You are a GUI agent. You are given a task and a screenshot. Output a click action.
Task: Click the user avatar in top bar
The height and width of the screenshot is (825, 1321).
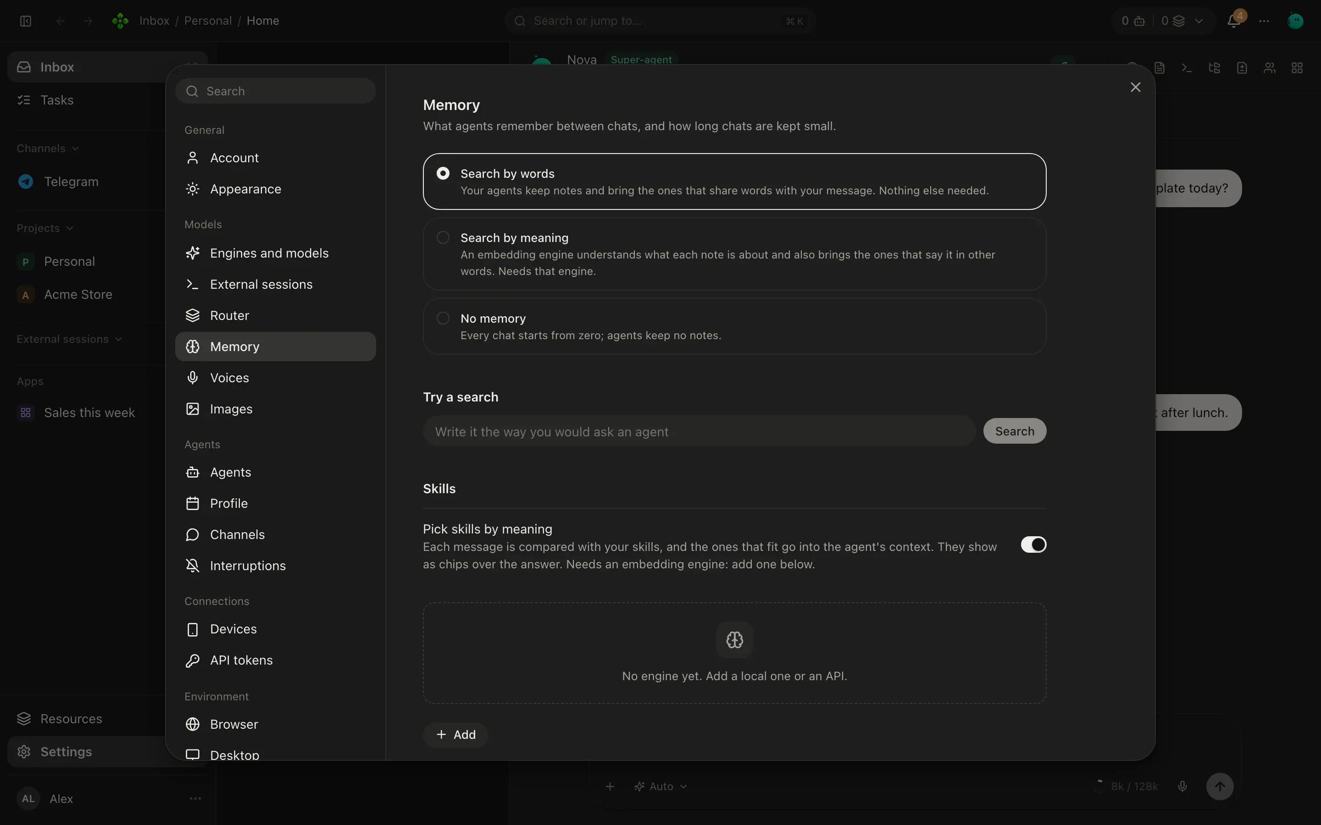click(x=1295, y=21)
